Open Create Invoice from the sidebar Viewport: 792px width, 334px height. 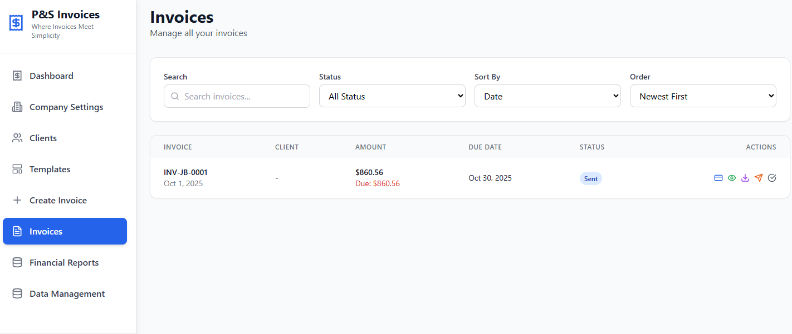58,200
